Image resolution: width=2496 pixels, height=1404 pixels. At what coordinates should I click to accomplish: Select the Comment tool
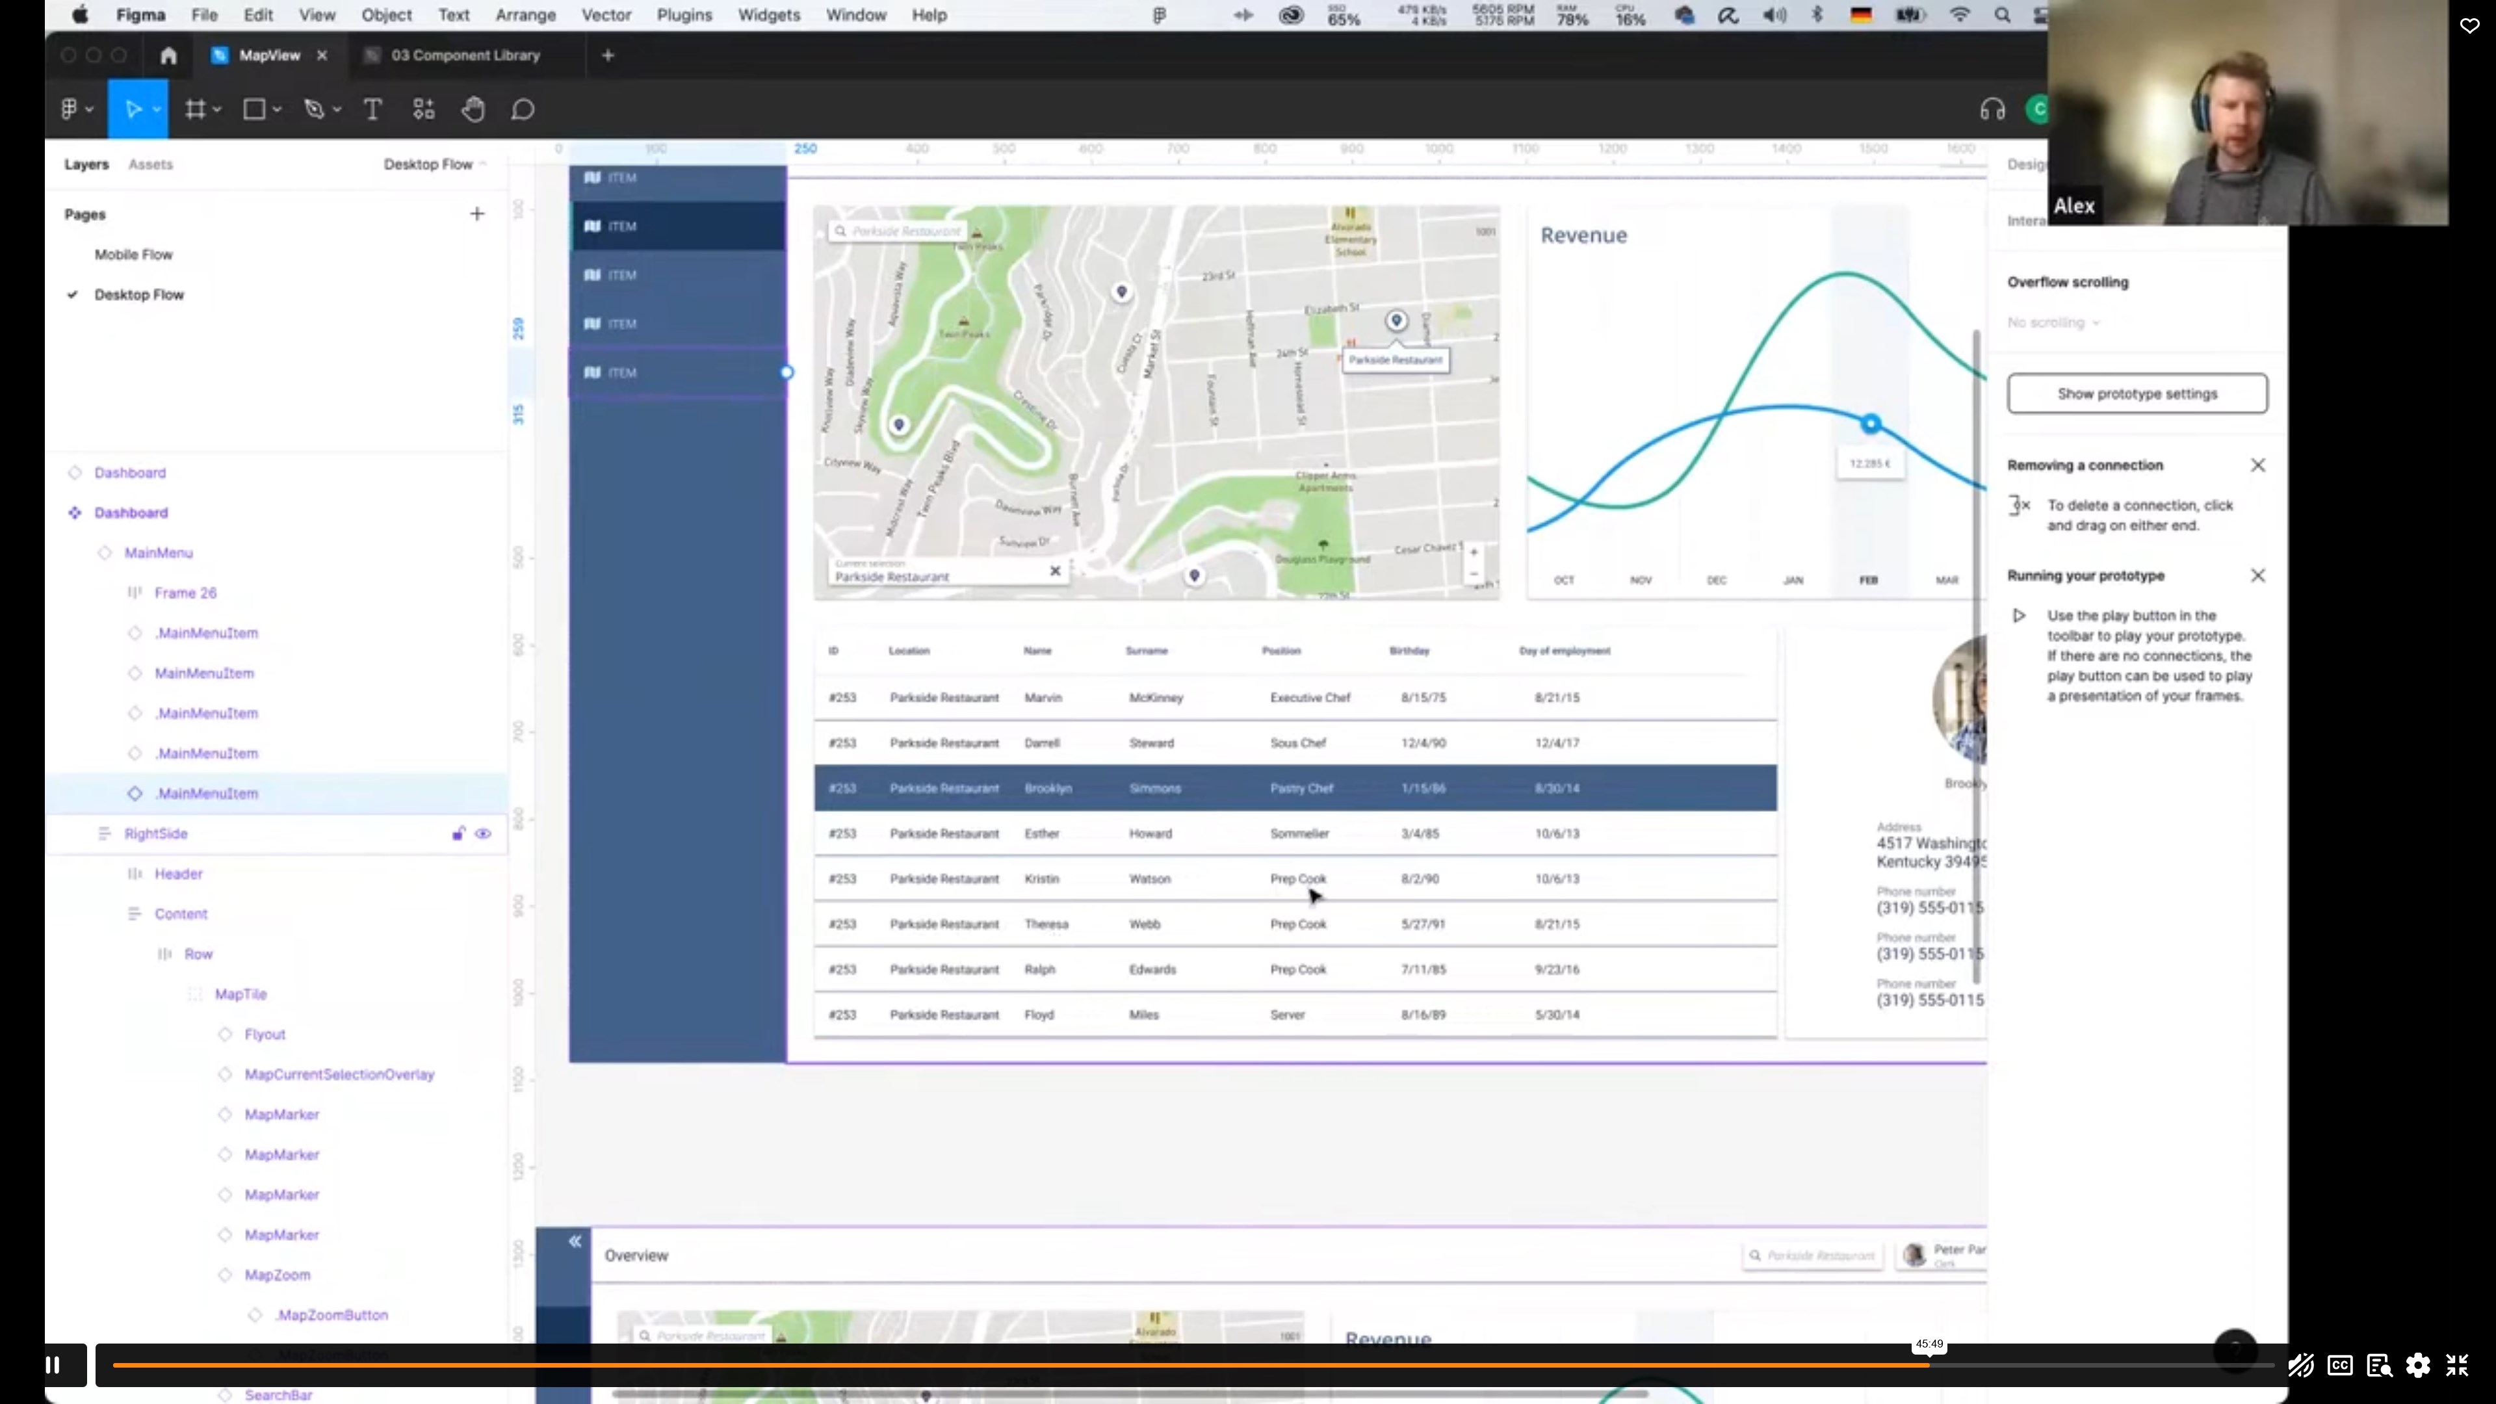point(523,109)
